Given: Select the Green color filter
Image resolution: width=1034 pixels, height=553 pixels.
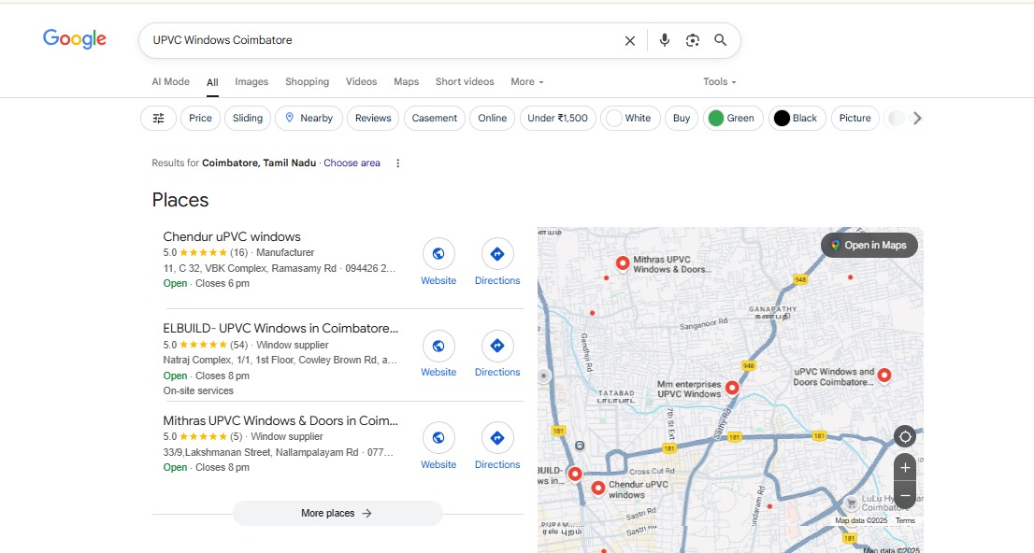Looking at the screenshot, I should coord(730,118).
